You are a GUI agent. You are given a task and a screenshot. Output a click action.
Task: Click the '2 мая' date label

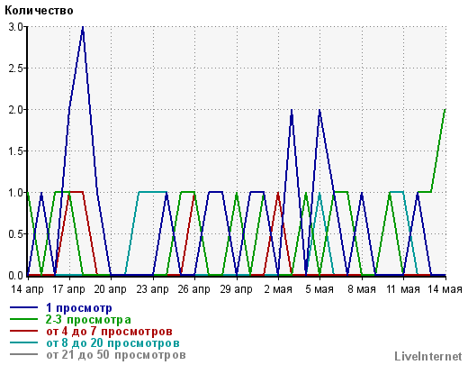pos(278,289)
